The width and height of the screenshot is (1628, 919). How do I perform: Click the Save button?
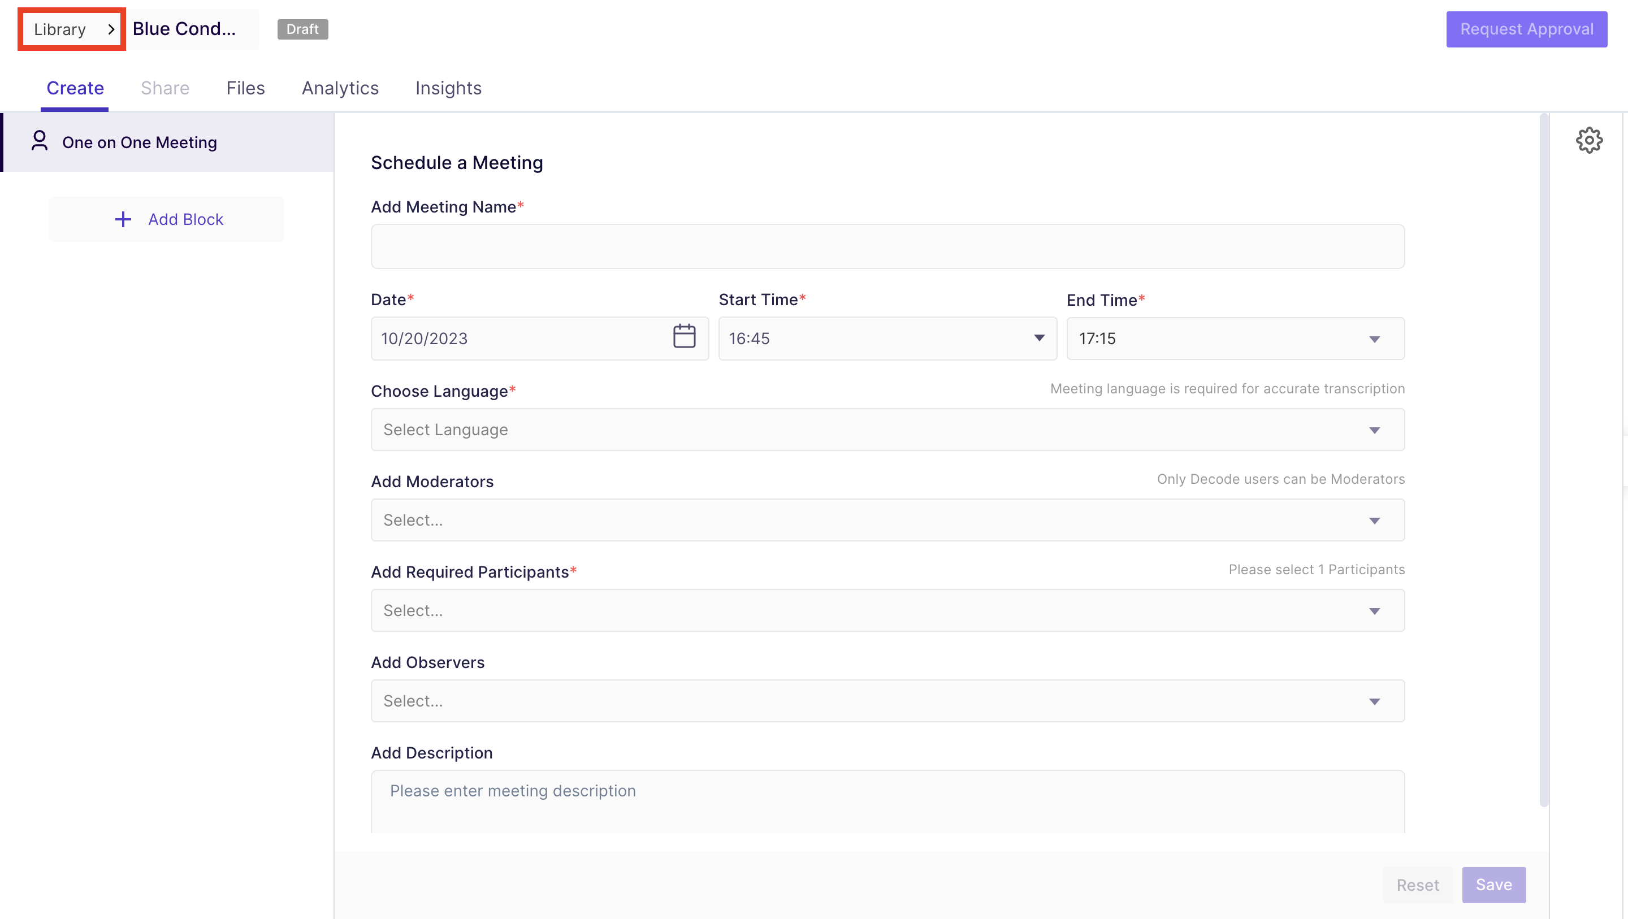[1493, 885]
